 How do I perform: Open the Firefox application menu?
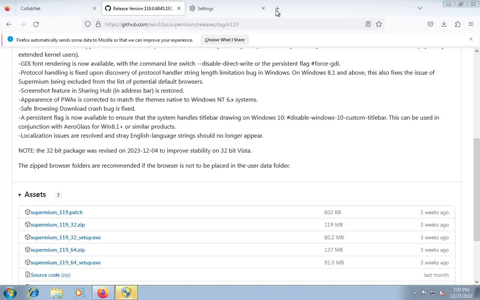471,24
